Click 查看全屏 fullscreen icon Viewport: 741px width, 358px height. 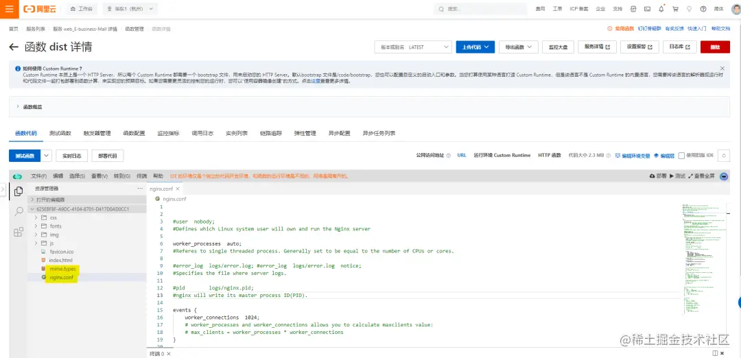click(690, 176)
